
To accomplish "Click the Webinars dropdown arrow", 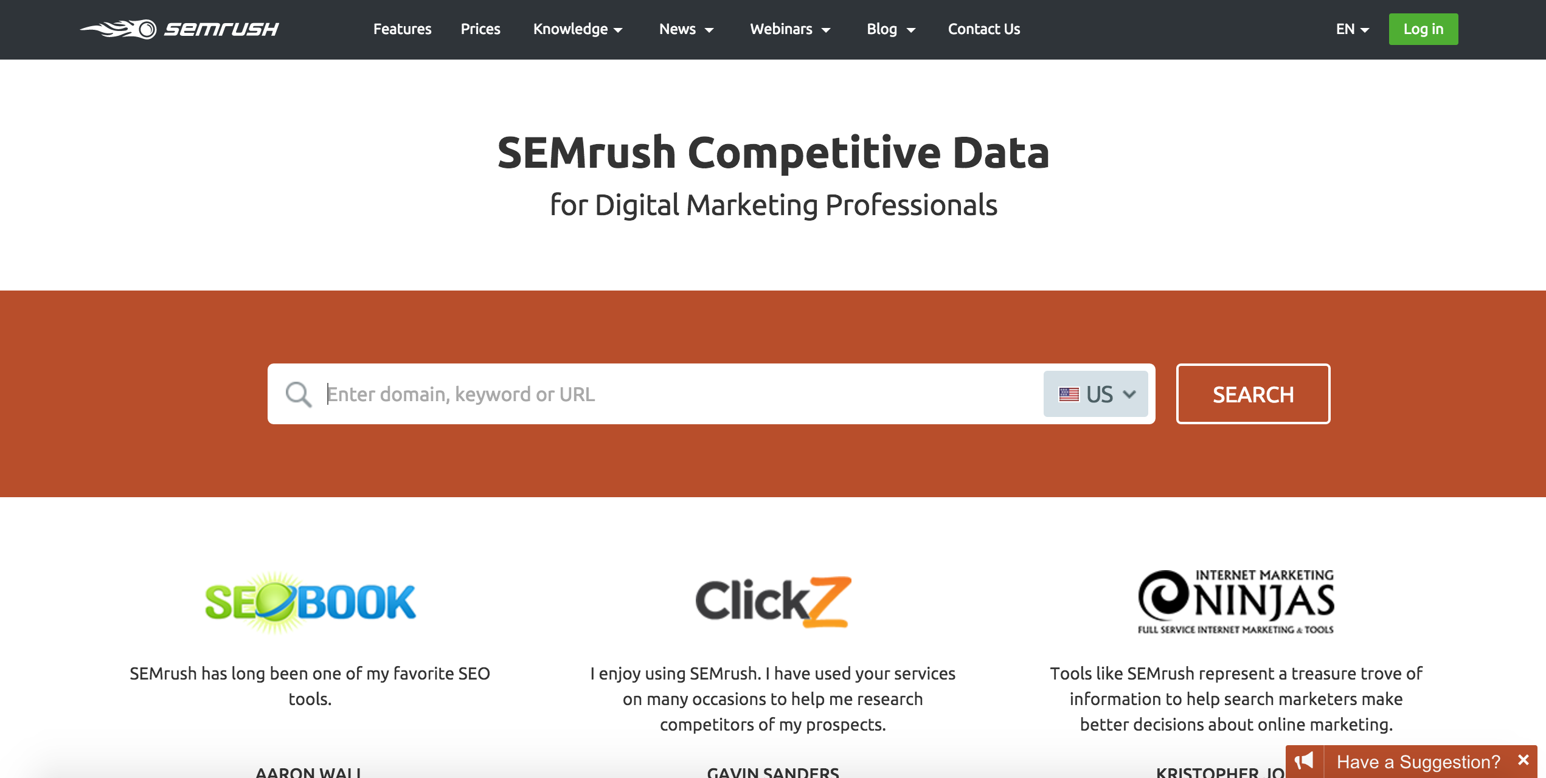I will (827, 30).
